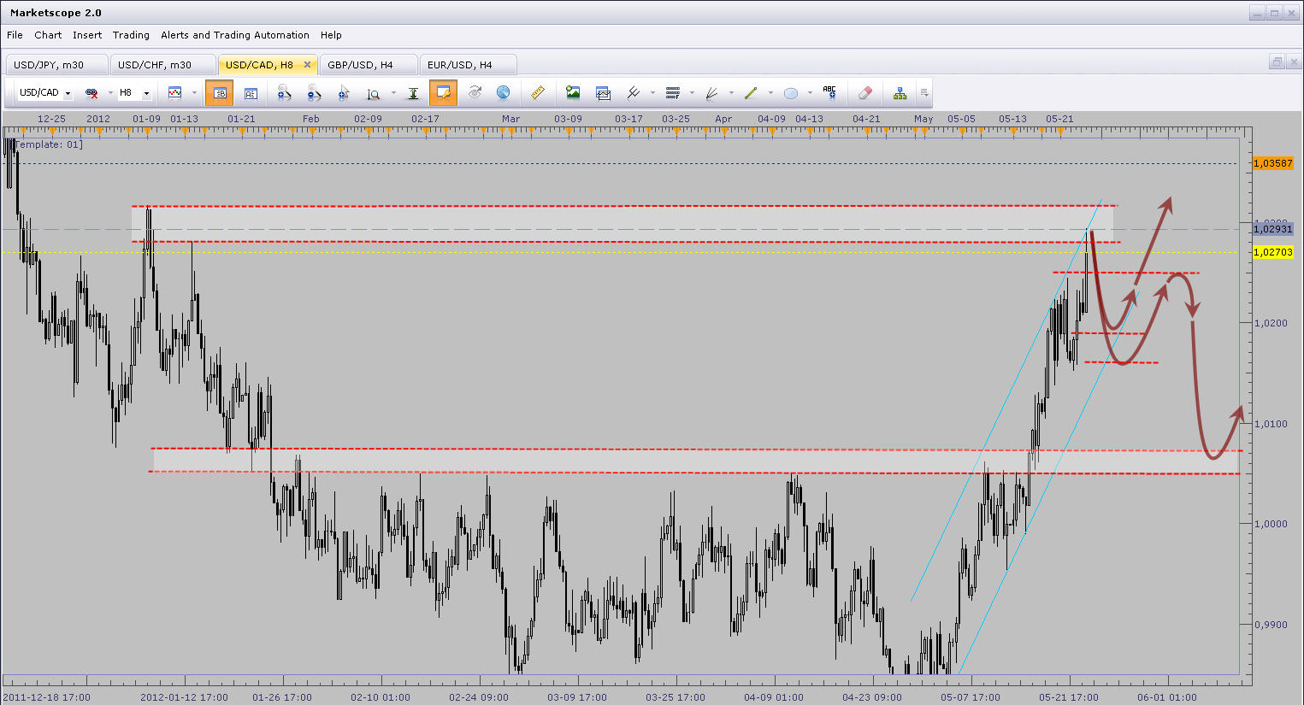Open the Insert menu
The height and width of the screenshot is (705, 1304).
[x=87, y=35]
